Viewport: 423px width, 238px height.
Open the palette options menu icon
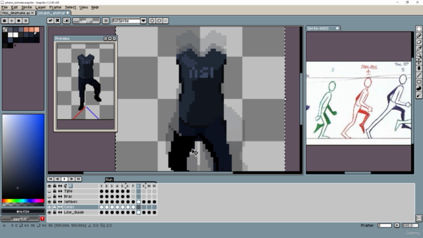coord(26,20)
